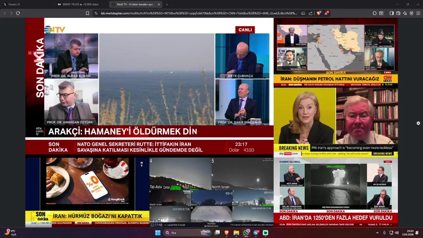423x238 pixels.
Task: Open WhatsApp from the taskbar
Action: pyautogui.click(x=246, y=233)
